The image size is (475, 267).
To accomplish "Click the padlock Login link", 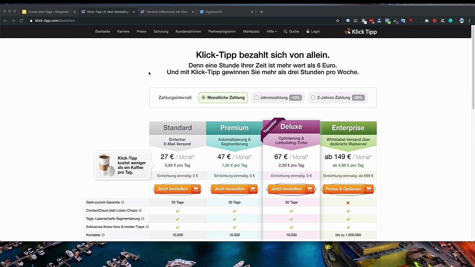I will click(313, 32).
